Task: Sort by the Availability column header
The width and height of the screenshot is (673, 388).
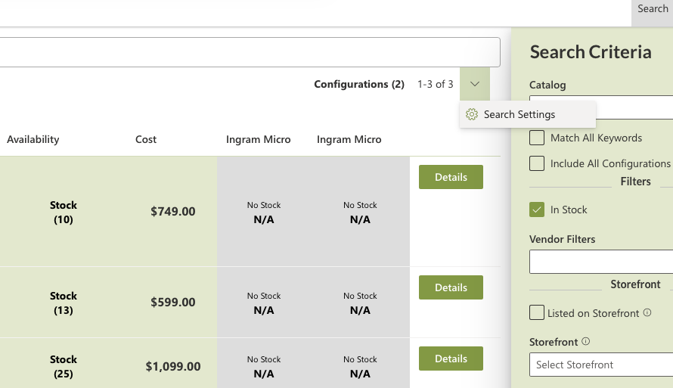Action: 33,139
